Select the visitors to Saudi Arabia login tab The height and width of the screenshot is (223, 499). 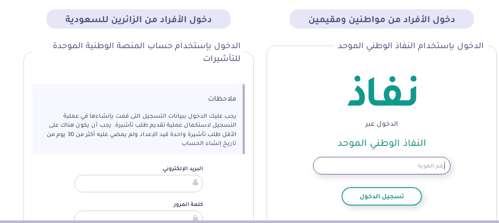click(139, 19)
